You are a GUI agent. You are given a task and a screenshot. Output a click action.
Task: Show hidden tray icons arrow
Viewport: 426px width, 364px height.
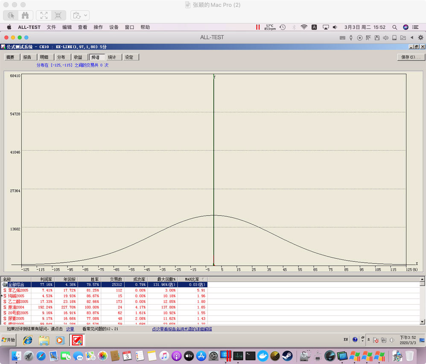coord(369,340)
